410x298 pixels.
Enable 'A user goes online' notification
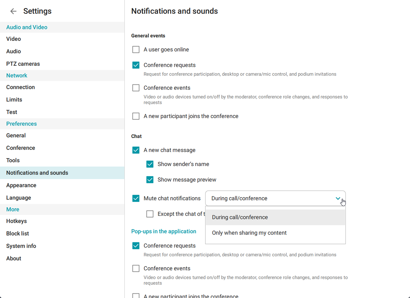tap(136, 50)
